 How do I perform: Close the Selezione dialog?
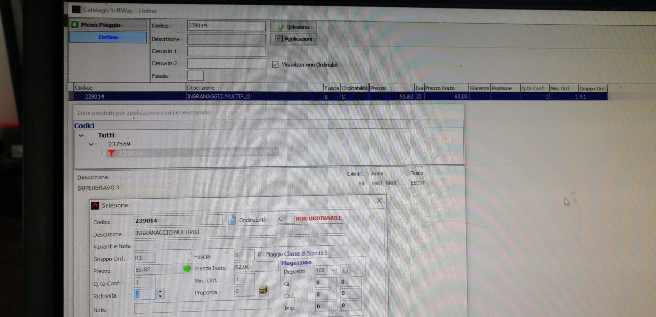379,200
